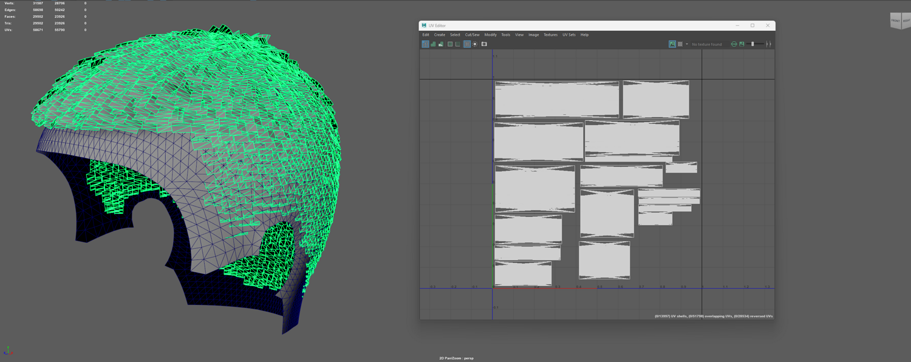Click the 'Faces:' heads-up display label
Screen dimensions: 911x362
10,16
